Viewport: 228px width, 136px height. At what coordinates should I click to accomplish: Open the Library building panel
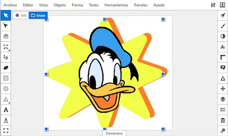tap(223, 120)
